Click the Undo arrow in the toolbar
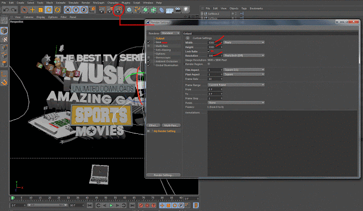Image resolution: width=363 pixels, height=211 pixels. (x=6, y=10)
